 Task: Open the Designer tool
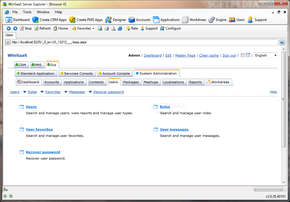tap(116, 20)
